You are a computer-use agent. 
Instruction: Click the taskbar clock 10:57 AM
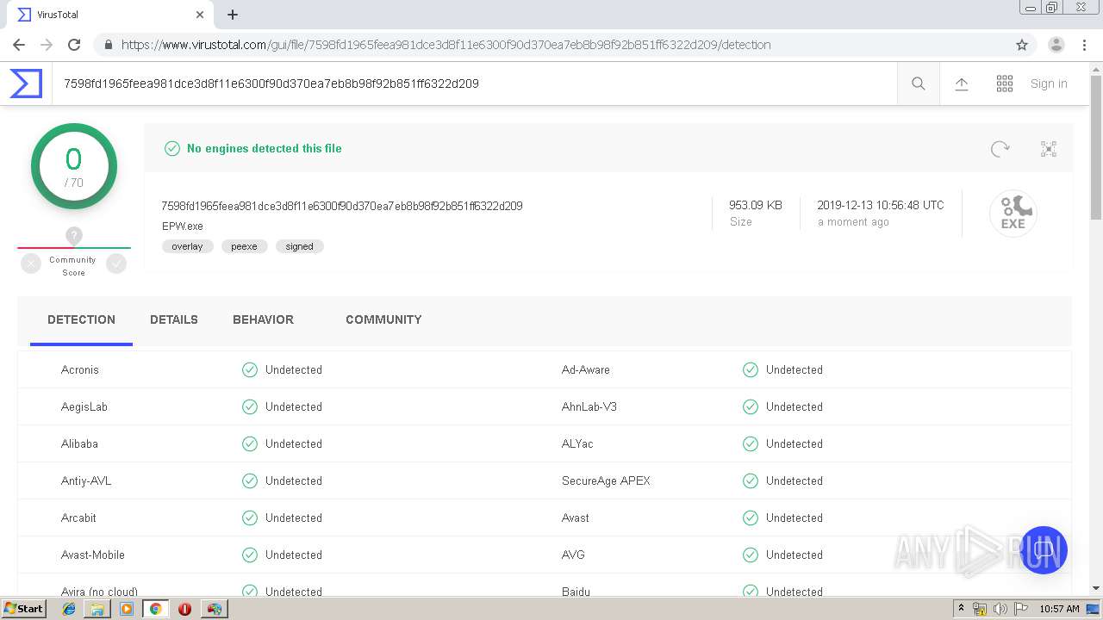(1059, 609)
